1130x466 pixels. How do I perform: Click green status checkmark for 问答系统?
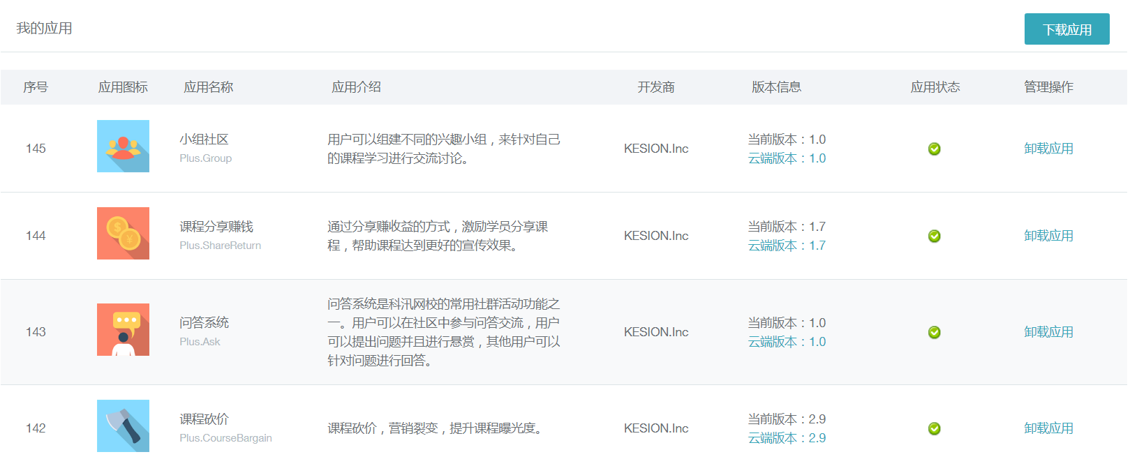pos(935,332)
